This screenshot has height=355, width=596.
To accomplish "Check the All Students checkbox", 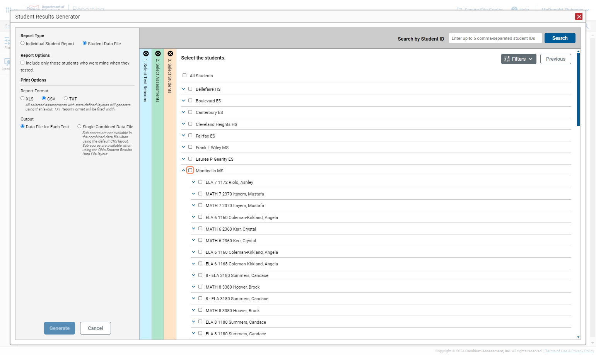I will (184, 75).
